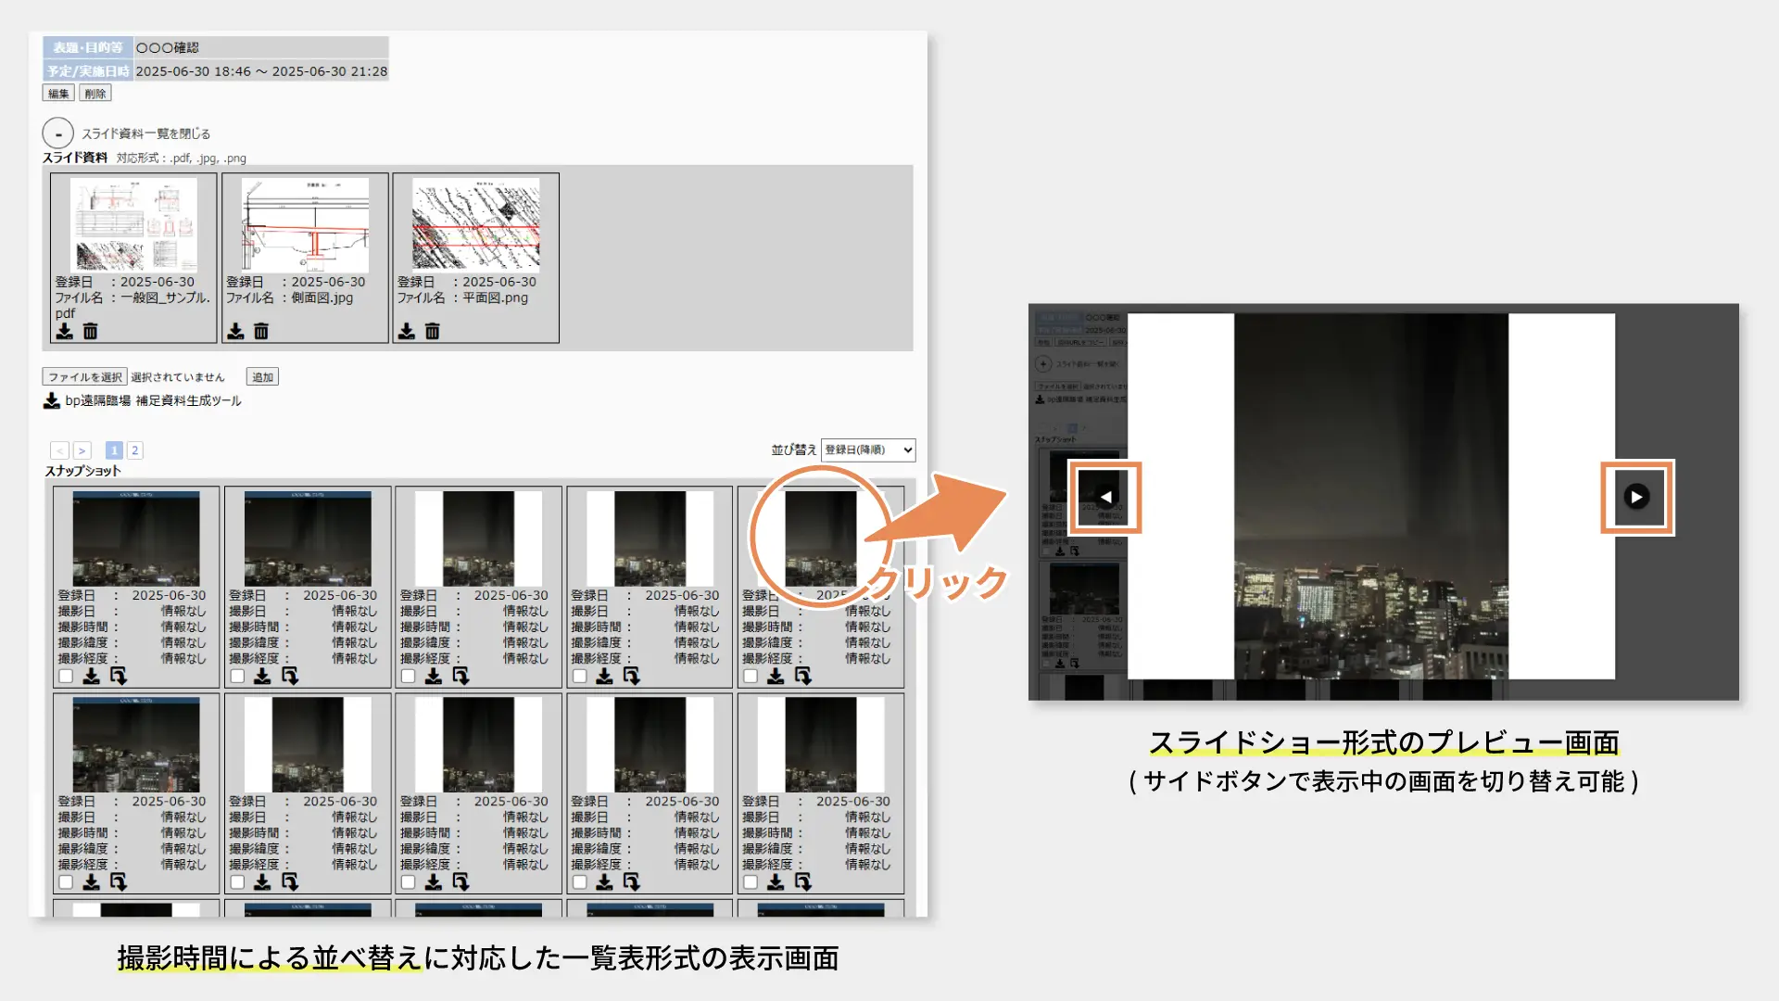The height and width of the screenshot is (1001, 1779).
Task: Open third snapshot thumbnail in second row
Action: tap(478, 745)
